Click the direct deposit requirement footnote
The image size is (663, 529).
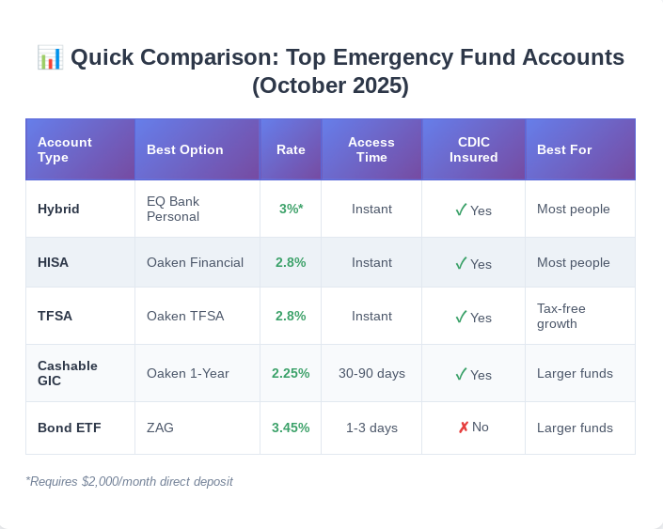(129, 481)
